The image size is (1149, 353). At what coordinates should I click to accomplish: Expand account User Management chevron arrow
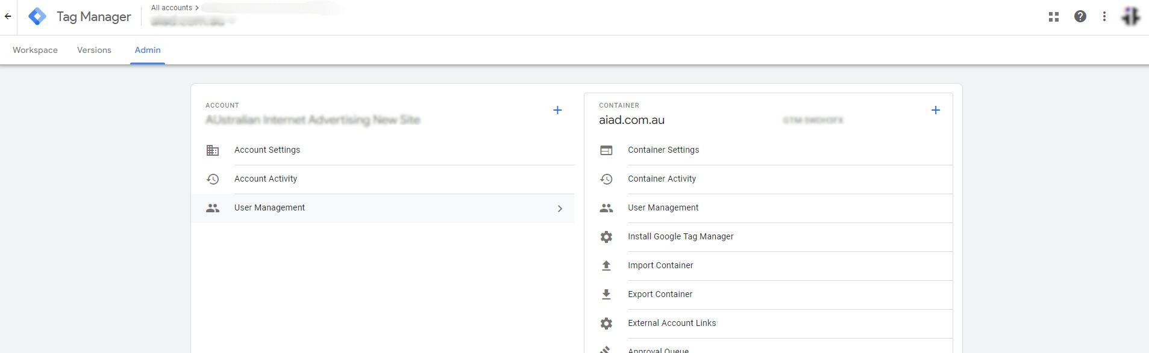click(560, 209)
